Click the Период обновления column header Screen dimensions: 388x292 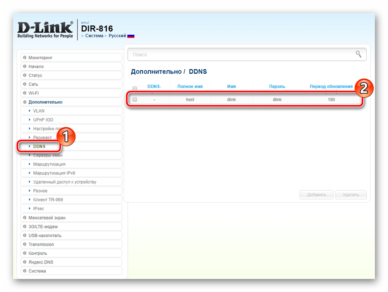click(x=331, y=86)
